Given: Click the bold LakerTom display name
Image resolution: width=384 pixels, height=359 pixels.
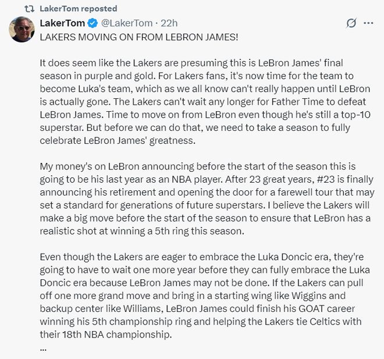Looking at the screenshot, I should point(62,23).
